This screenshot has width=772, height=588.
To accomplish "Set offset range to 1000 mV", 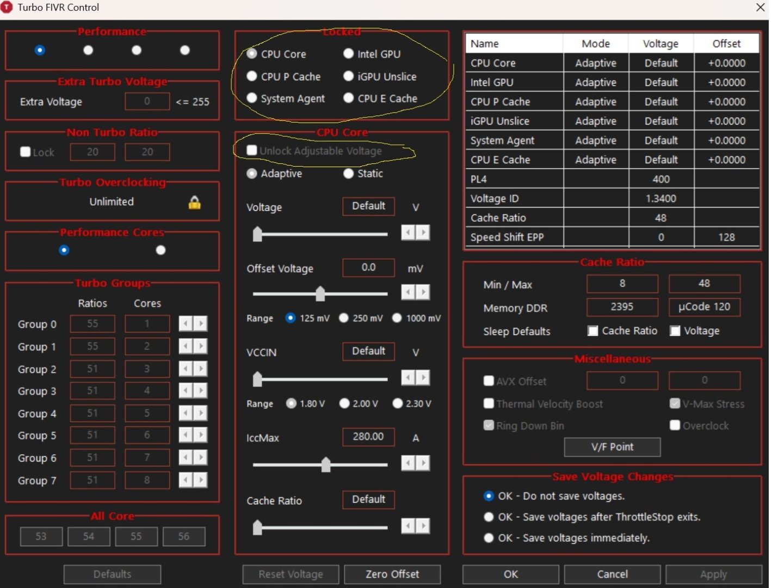I will [x=397, y=318].
